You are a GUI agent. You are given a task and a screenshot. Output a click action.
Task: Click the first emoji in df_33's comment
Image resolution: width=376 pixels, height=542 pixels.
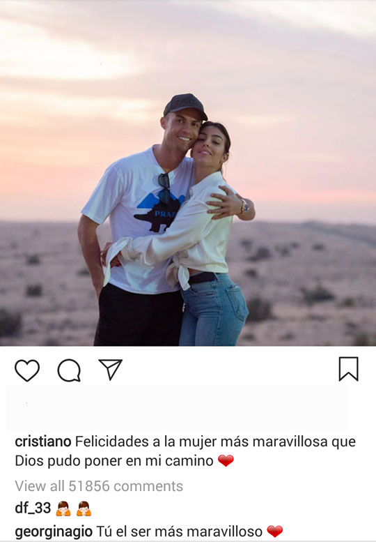coord(63,509)
